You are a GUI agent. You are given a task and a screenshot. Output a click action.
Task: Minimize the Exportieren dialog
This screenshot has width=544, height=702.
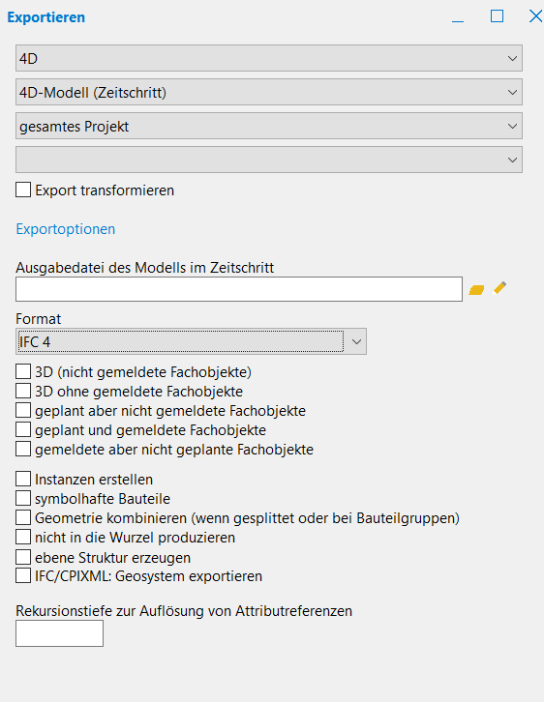tap(458, 20)
